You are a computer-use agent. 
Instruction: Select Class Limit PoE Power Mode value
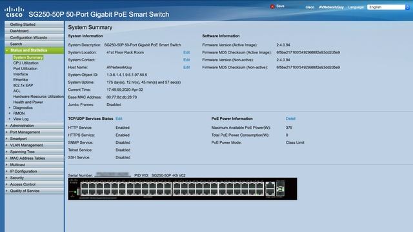[295, 142]
